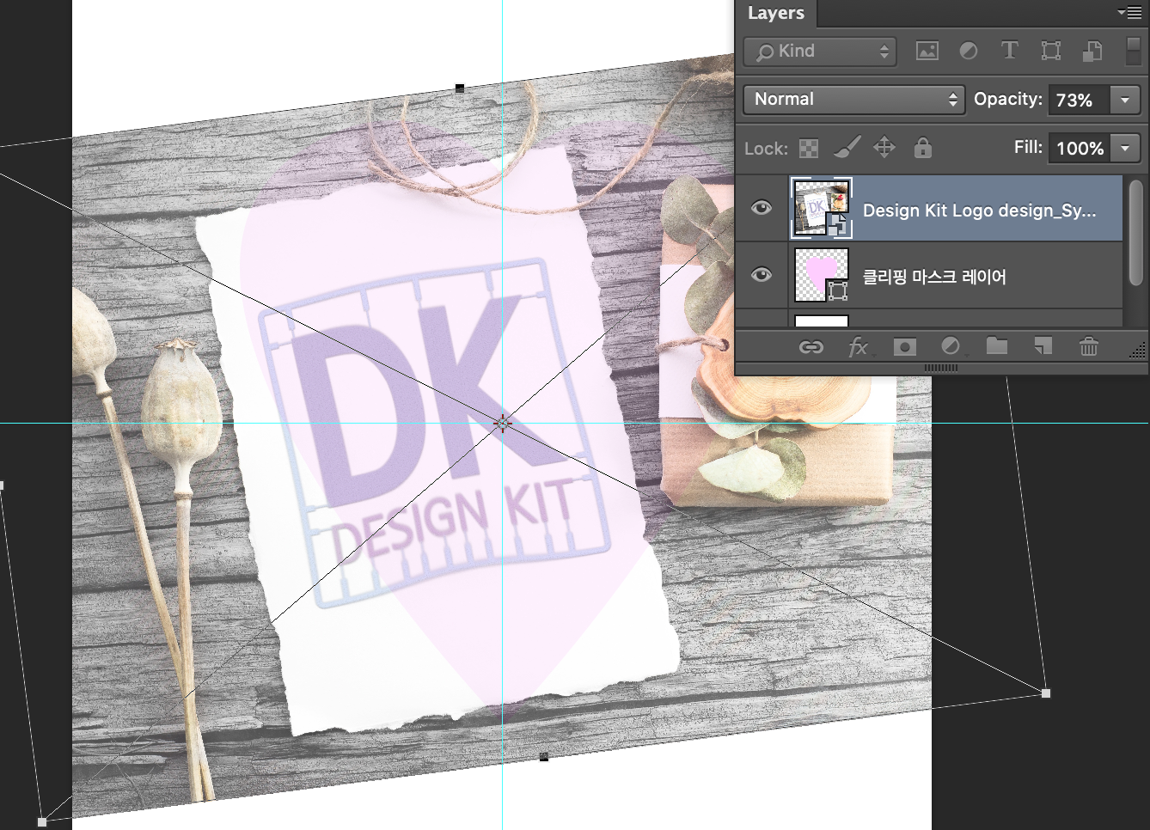Filter layers by pixel layers icon
This screenshot has height=830, width=1150.
[x=927, y=52]
